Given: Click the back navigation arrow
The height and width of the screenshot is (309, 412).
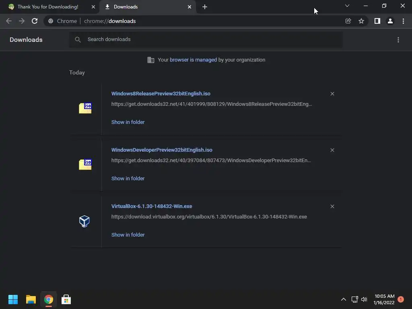Looking at the screenshot, I should (9, 21).
